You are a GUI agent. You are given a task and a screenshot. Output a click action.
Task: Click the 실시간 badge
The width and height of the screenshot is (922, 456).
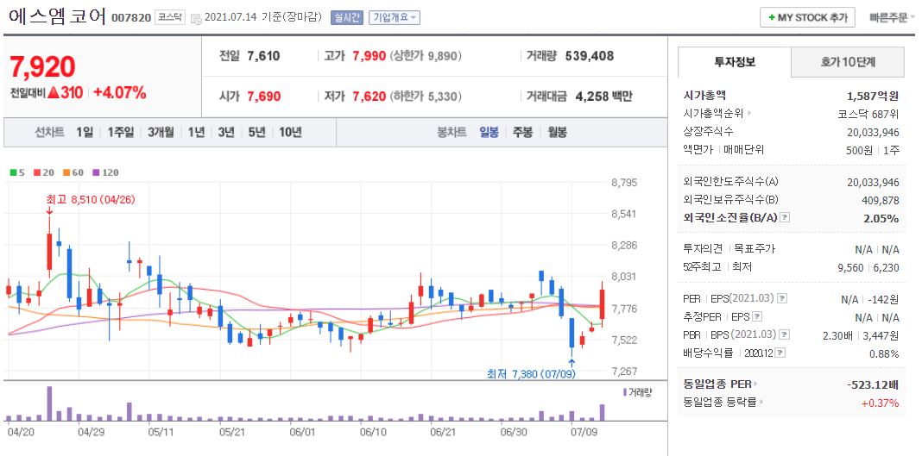point(347,17)
